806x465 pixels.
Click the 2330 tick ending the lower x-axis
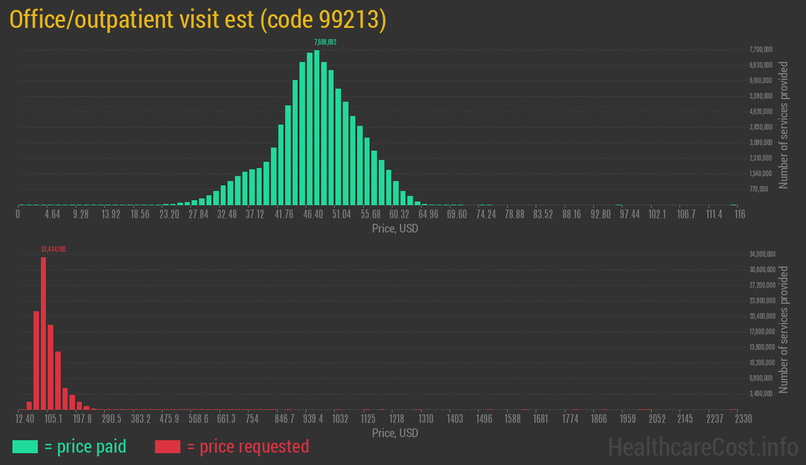[735, 419]
